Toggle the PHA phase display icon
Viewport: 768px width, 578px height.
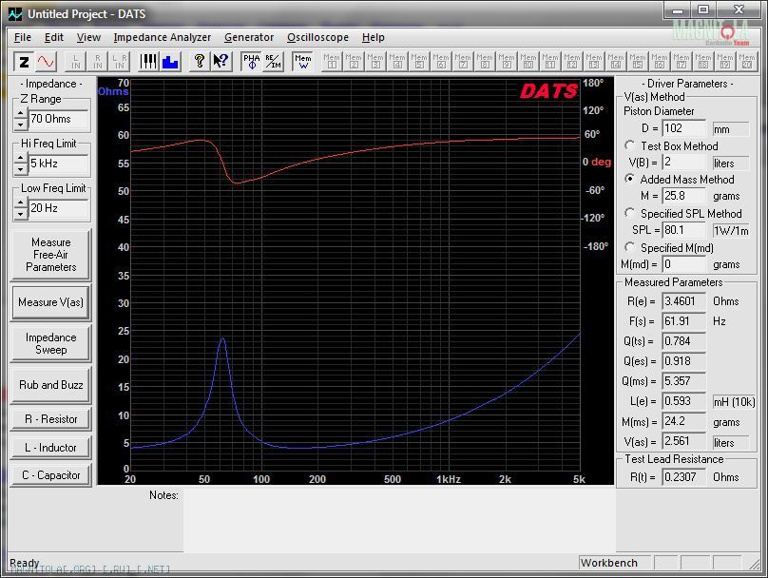[251, 62]
